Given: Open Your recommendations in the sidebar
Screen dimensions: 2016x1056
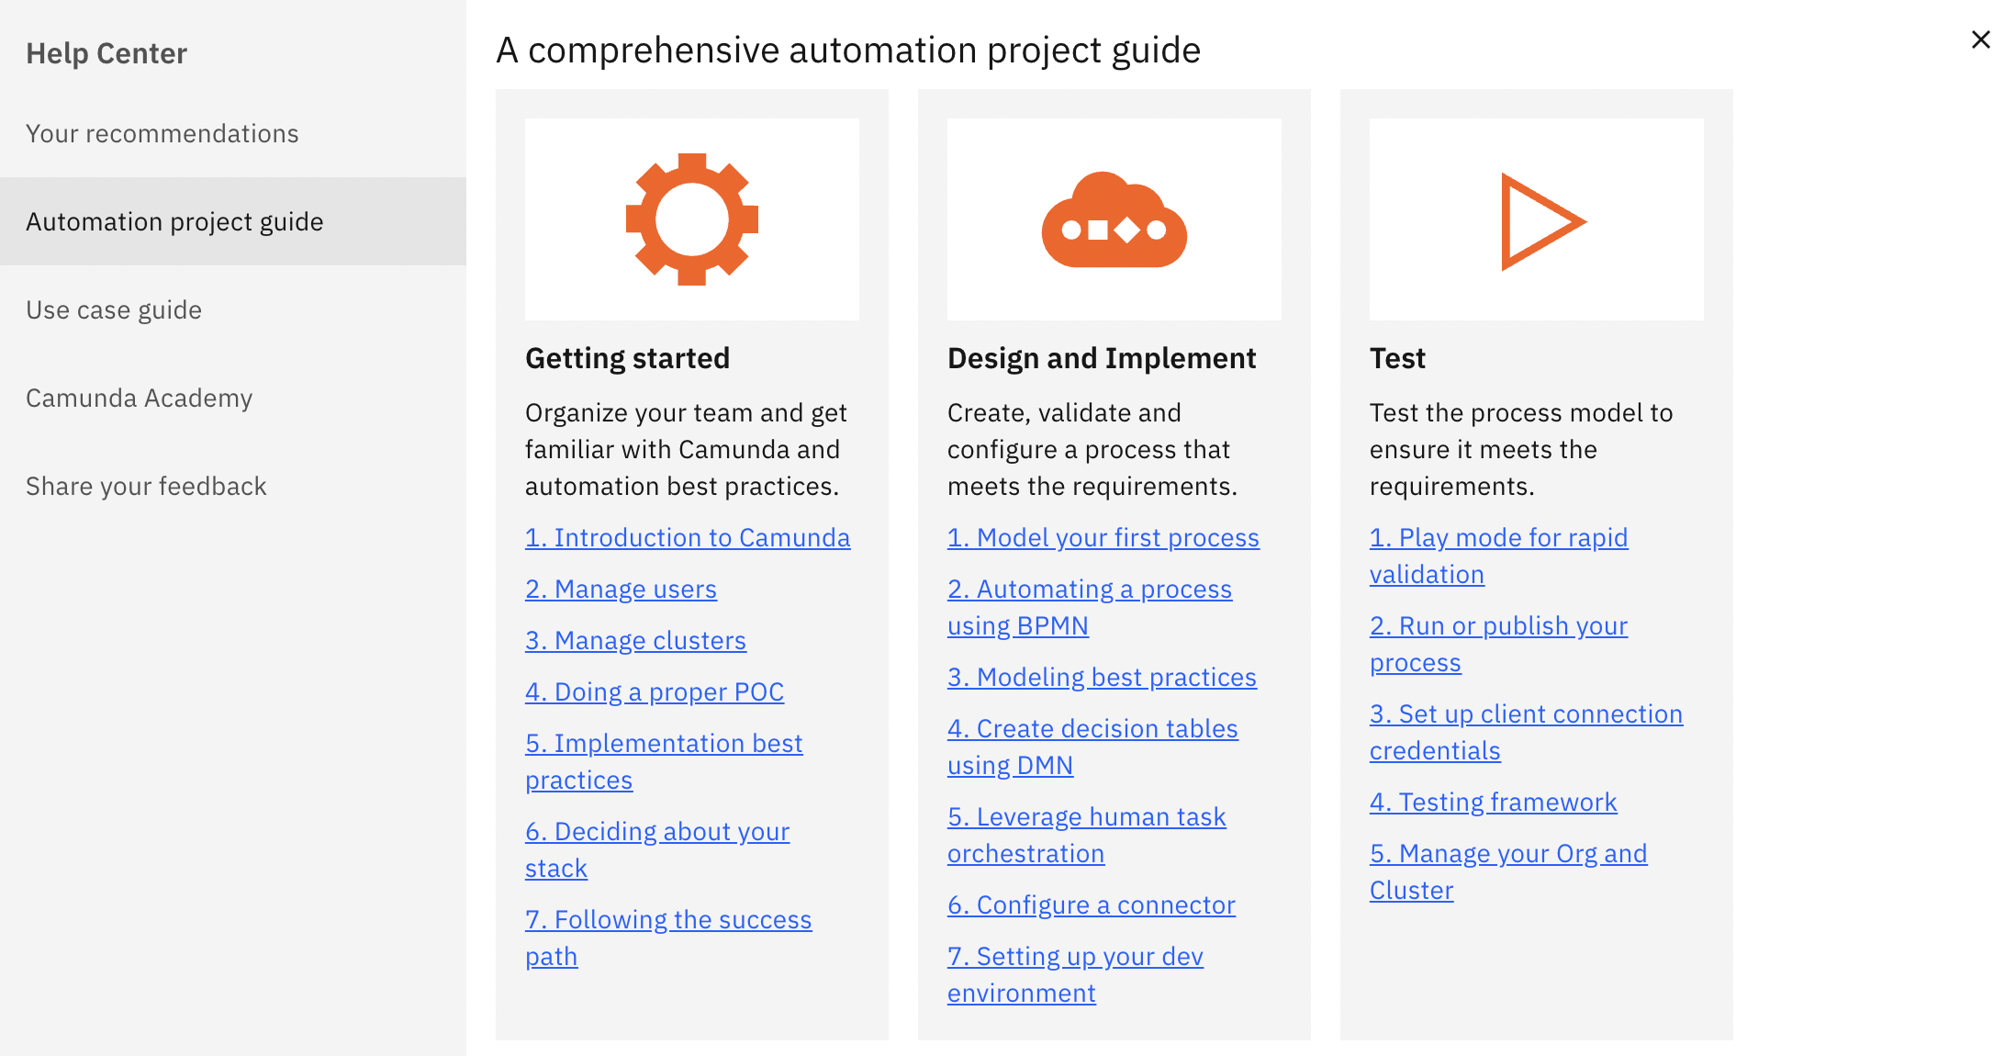Looking at the screenshot, I should point(162,133).
